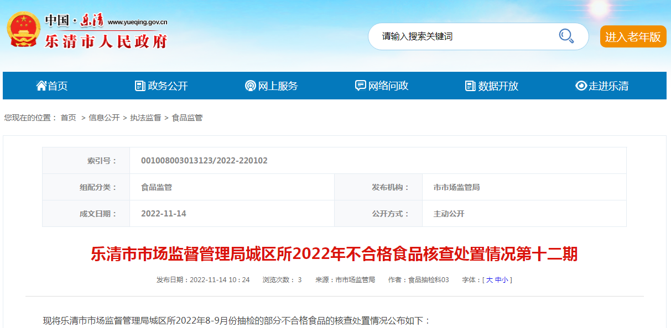Click the 索引号 label cell
The height and width of the screenshot is (328, 671).
pos(86,161)
